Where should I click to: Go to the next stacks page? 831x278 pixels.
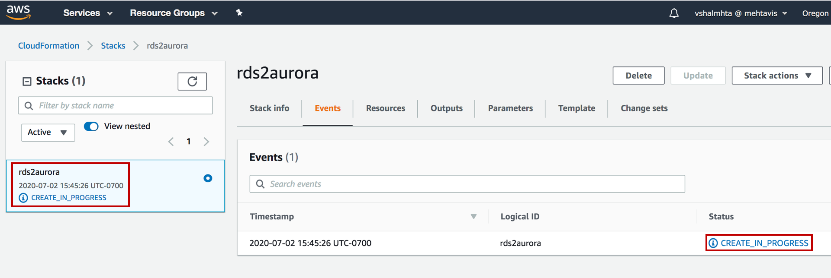point(206,142)
